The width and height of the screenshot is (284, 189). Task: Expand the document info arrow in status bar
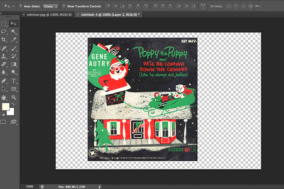tap(100, 187)
